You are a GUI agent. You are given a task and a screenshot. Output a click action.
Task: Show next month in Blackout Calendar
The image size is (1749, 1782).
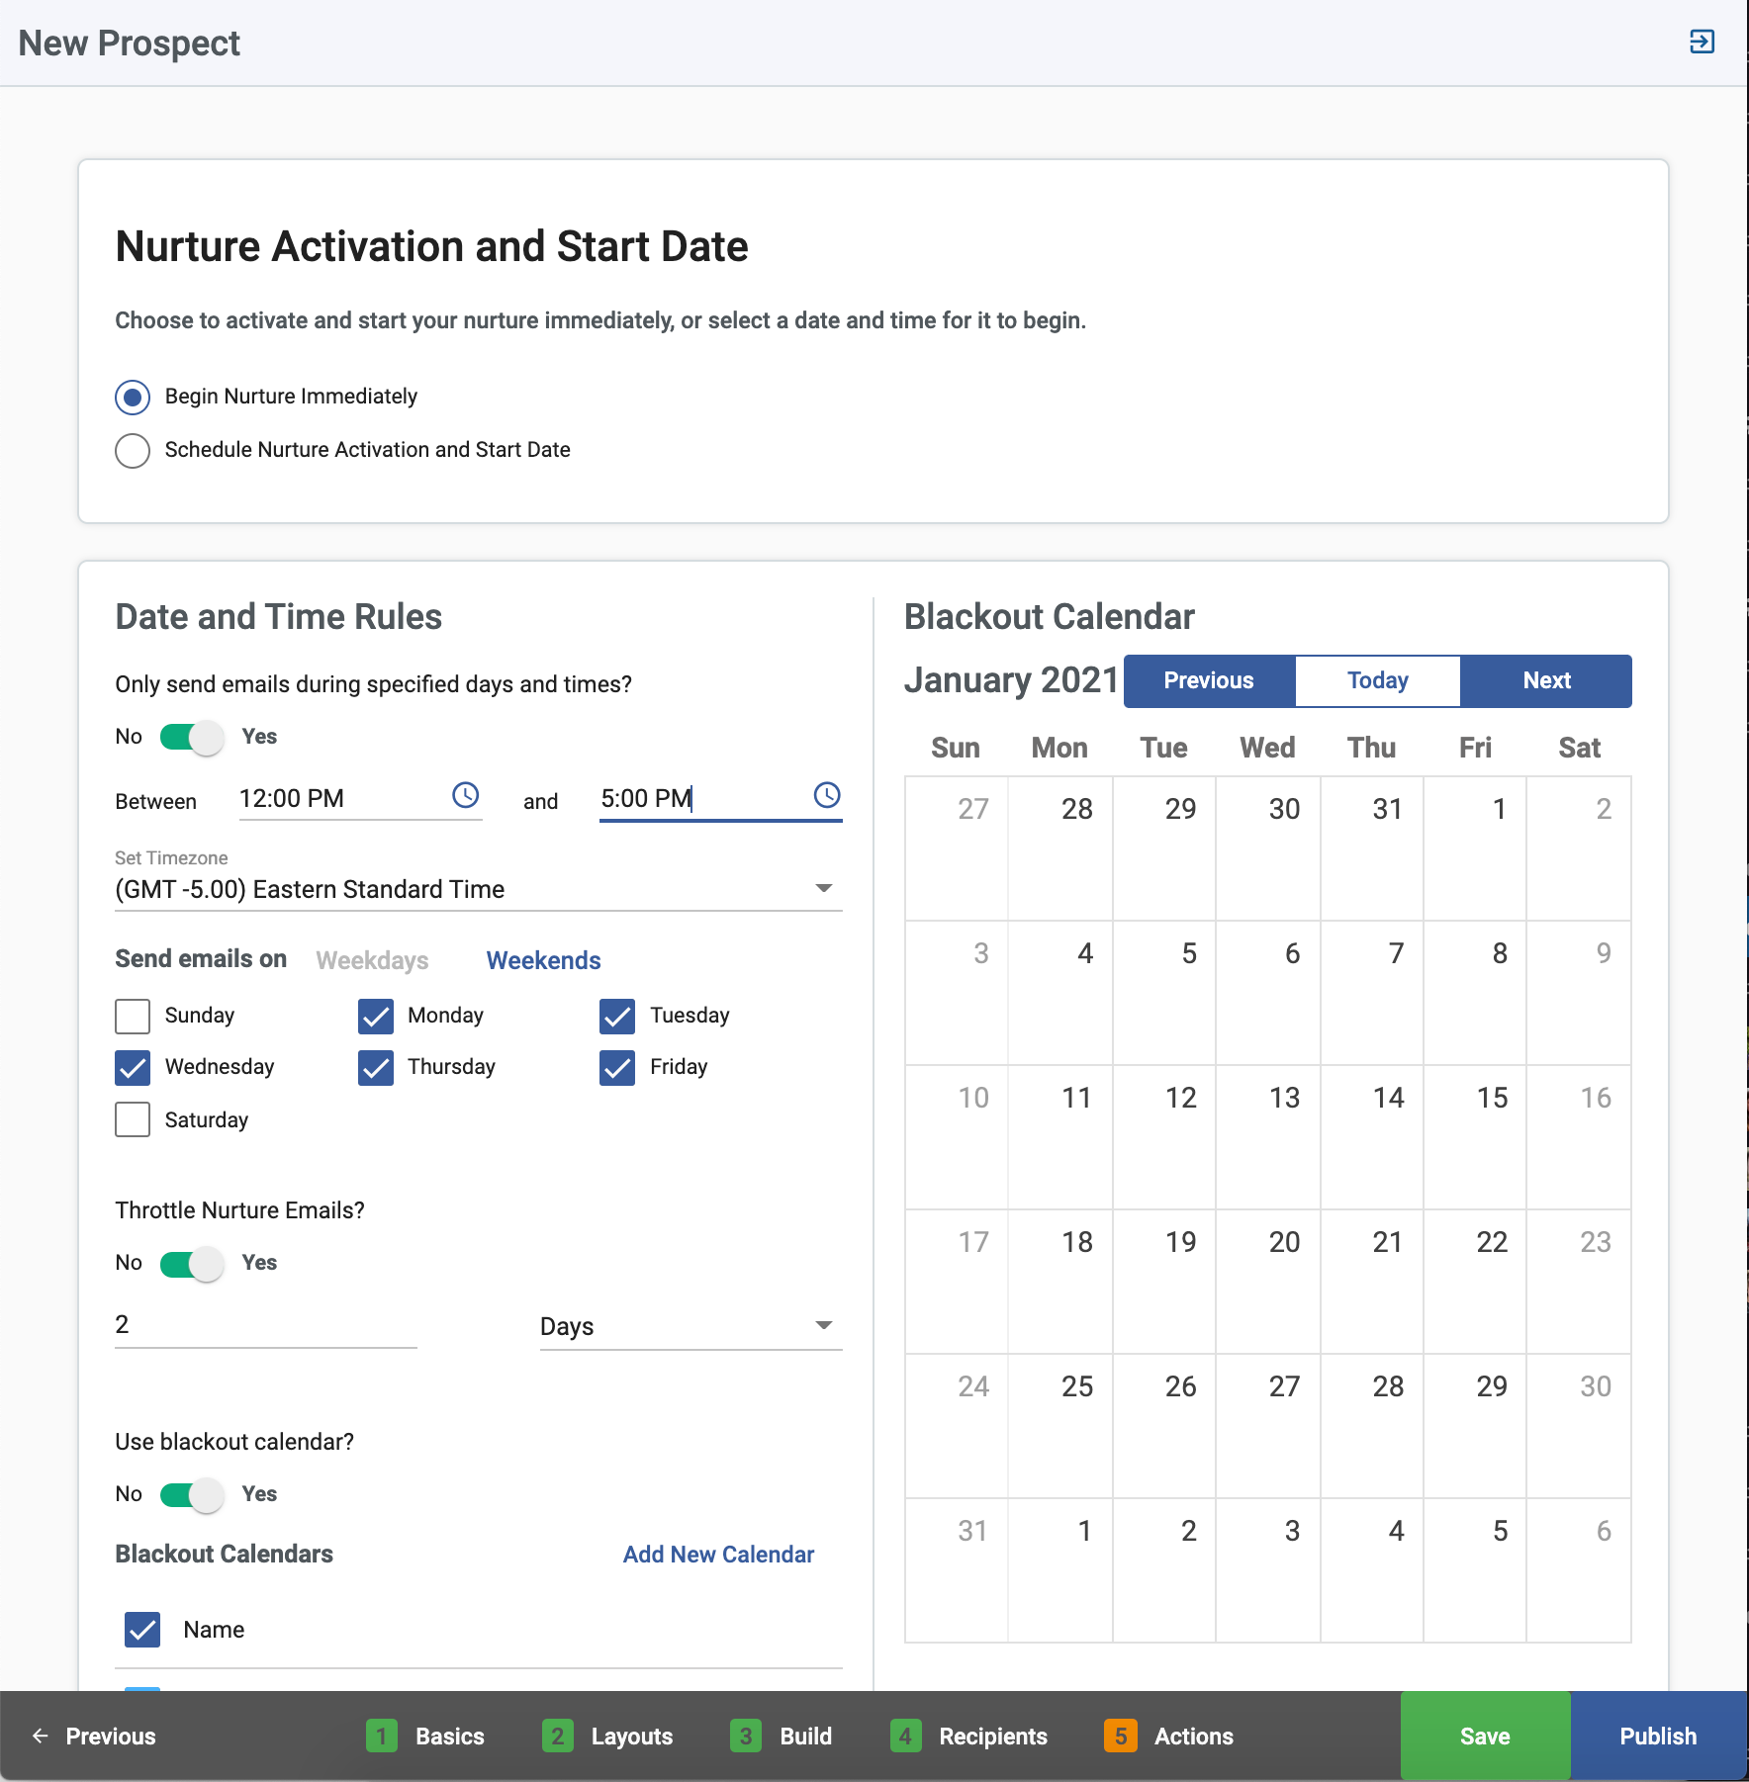pyautogui.click(x=1545, y=681)
